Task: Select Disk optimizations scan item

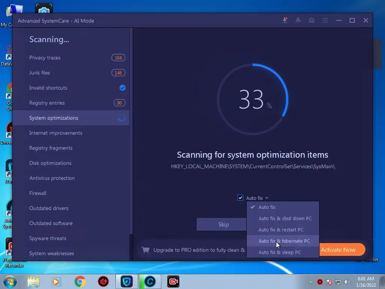Action: pyautogui.click(x=71, y=163)
